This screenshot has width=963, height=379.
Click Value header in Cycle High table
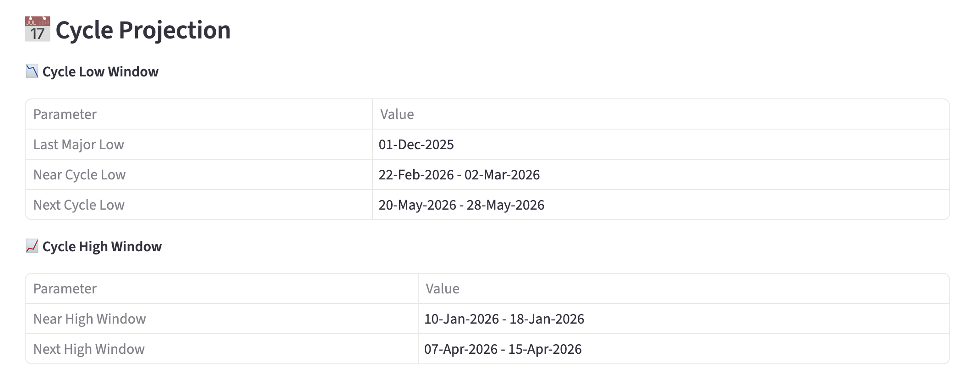point(442,289)
